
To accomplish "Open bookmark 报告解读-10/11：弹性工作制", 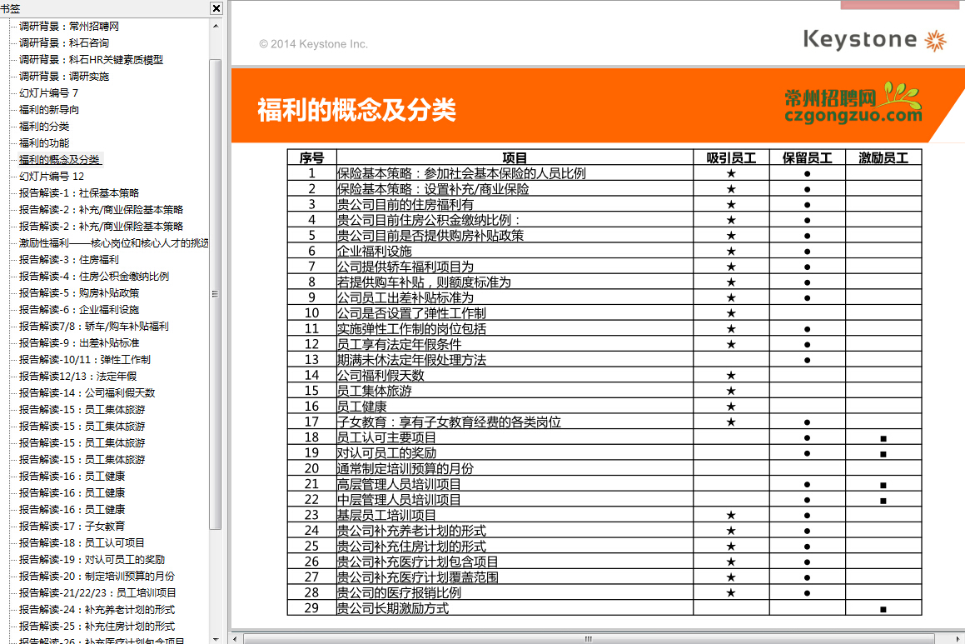I will pos(84,359).
